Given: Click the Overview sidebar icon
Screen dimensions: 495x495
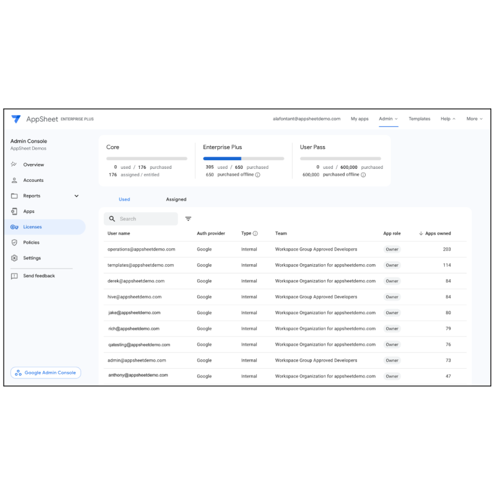Looking at the screenshot, I should (14, 164).
